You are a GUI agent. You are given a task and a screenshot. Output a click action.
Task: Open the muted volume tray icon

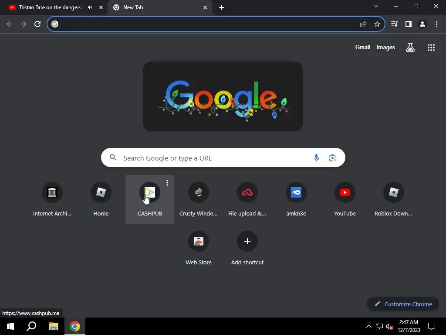click(x=389, y=326)
